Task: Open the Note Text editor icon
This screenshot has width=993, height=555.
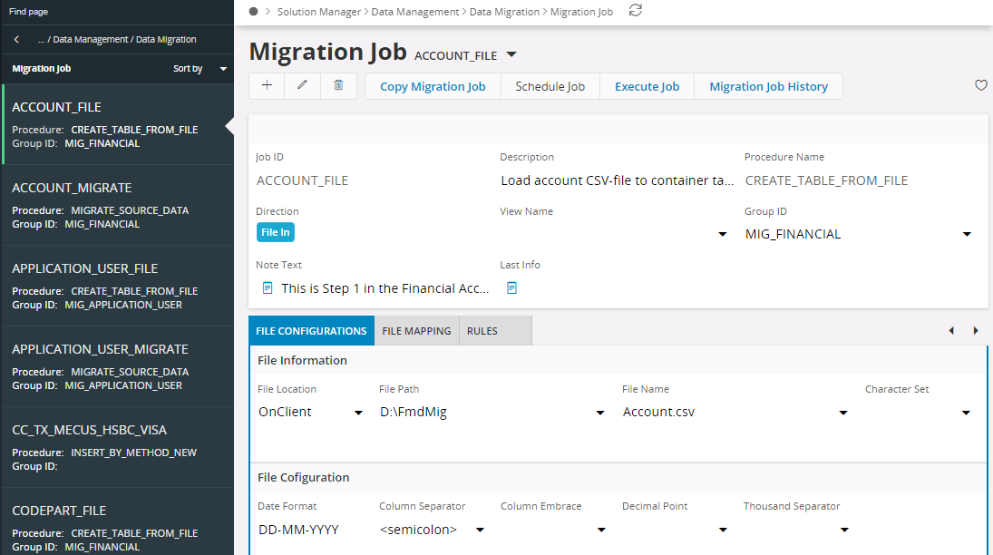Action: coord(268,287)
